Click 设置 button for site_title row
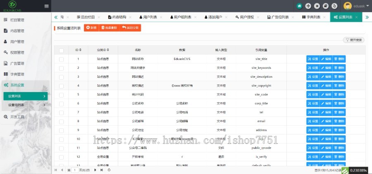372x174 pixels. 313,59
